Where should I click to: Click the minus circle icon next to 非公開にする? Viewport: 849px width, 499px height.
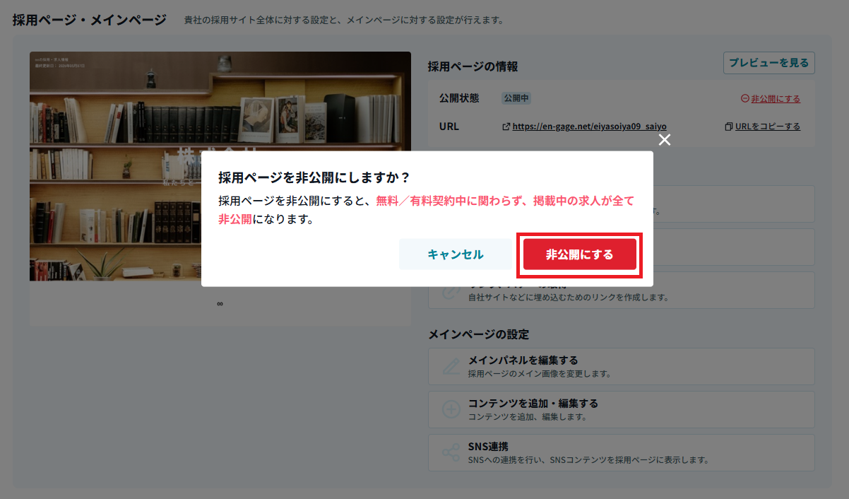(x=744, y=99)
